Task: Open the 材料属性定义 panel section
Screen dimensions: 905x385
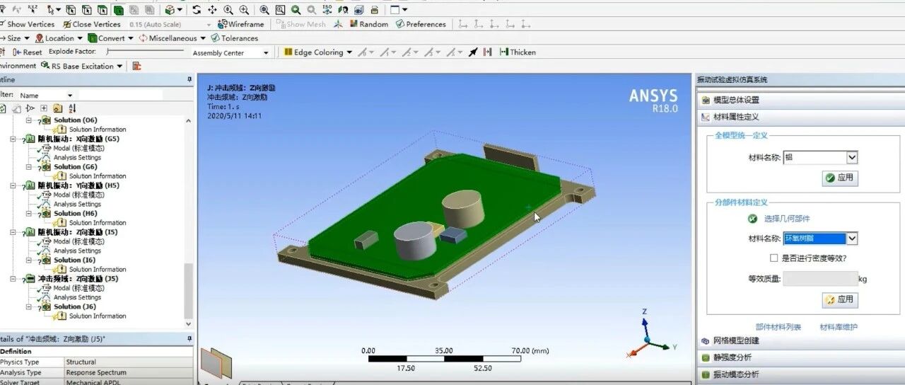Action: (800, 117)
